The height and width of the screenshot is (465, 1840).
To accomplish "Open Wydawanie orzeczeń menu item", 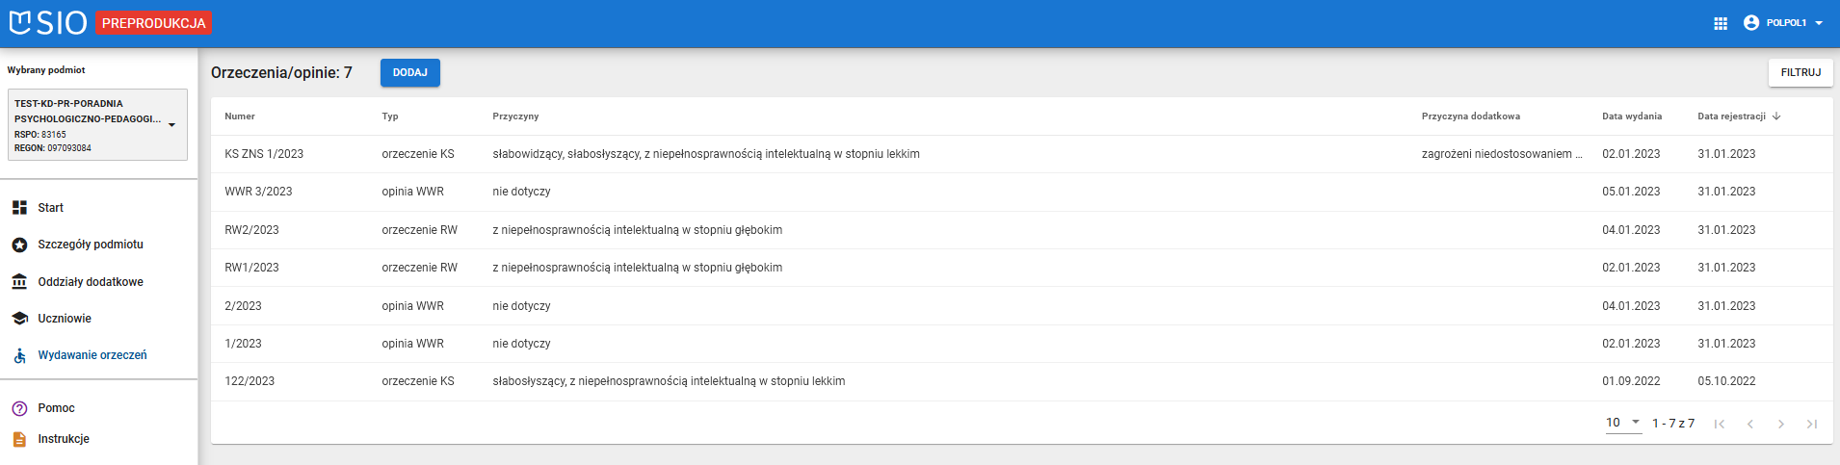I will click(x=92, y=355).
